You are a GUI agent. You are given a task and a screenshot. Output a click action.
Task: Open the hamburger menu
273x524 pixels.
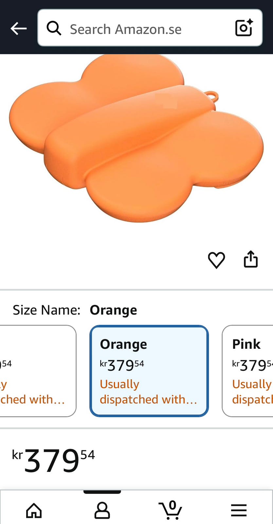(239, 510)
